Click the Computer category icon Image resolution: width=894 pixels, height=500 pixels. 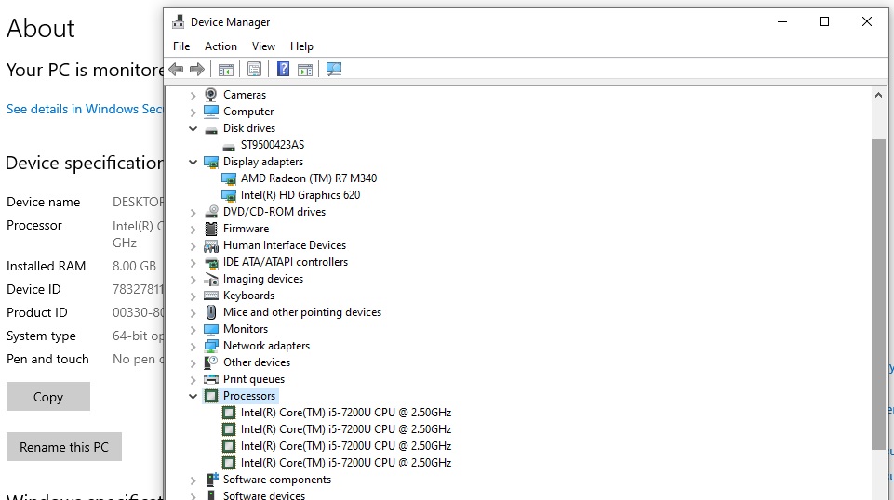coord(211,111)
